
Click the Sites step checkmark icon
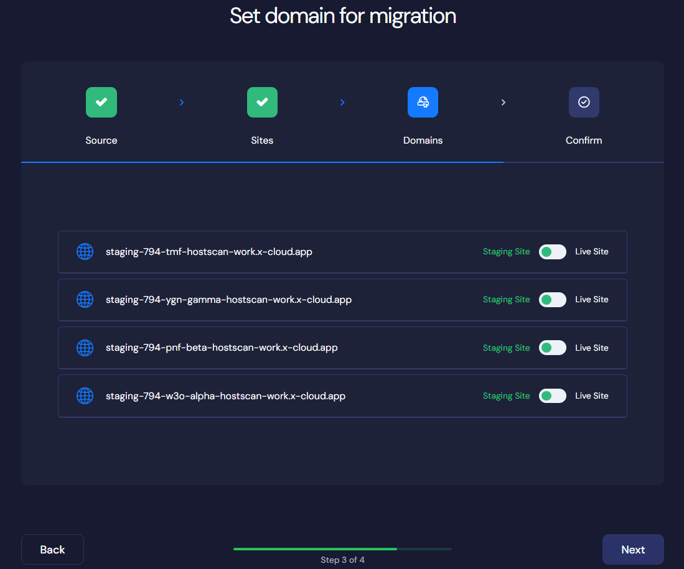[x=262, y=102]
